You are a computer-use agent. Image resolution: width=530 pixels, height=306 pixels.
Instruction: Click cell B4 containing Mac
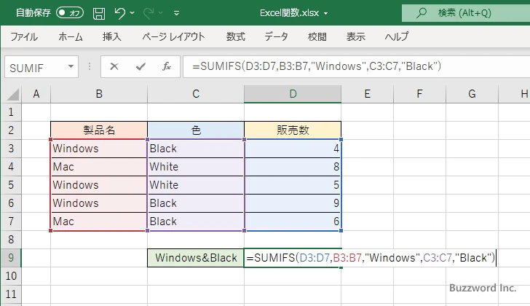[x=99, y=167]
